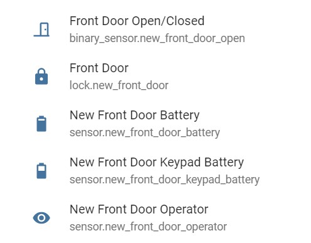This screenshot has width=311, height=243.
Task: Click sensor.new_front_door_battery entity ID
Action: click(x=145, y=132)
